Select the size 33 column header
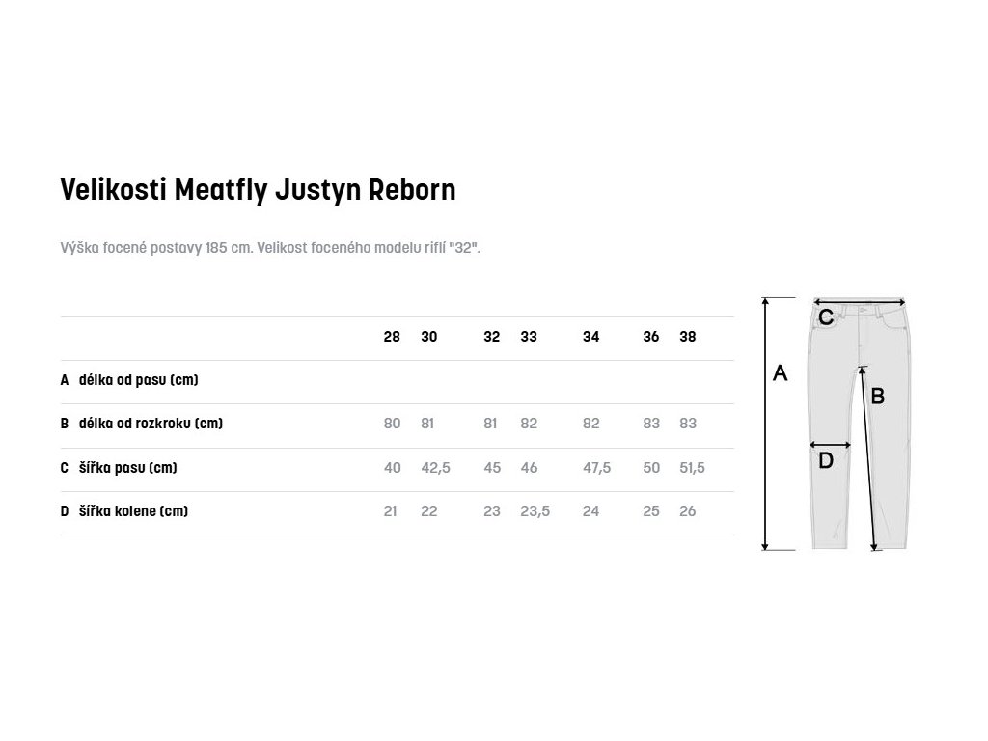 coord(529,337)
